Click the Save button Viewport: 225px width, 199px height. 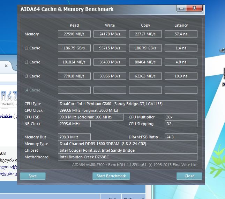(x=33, y=176)
